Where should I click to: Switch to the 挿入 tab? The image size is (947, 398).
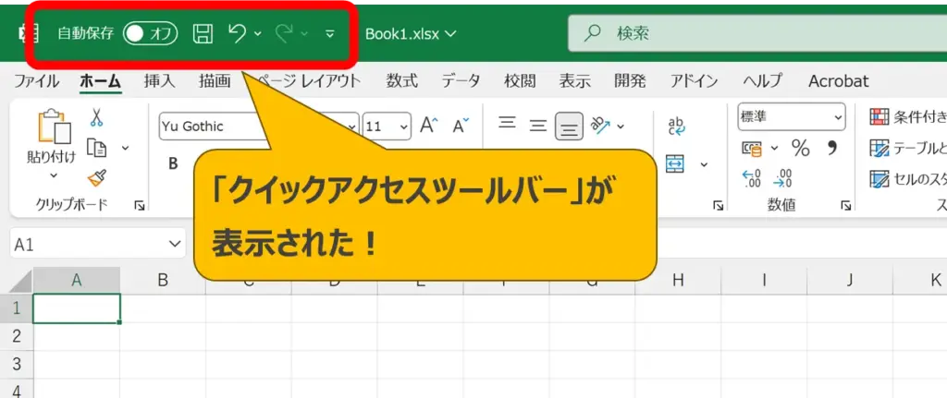tap(159, 81)
